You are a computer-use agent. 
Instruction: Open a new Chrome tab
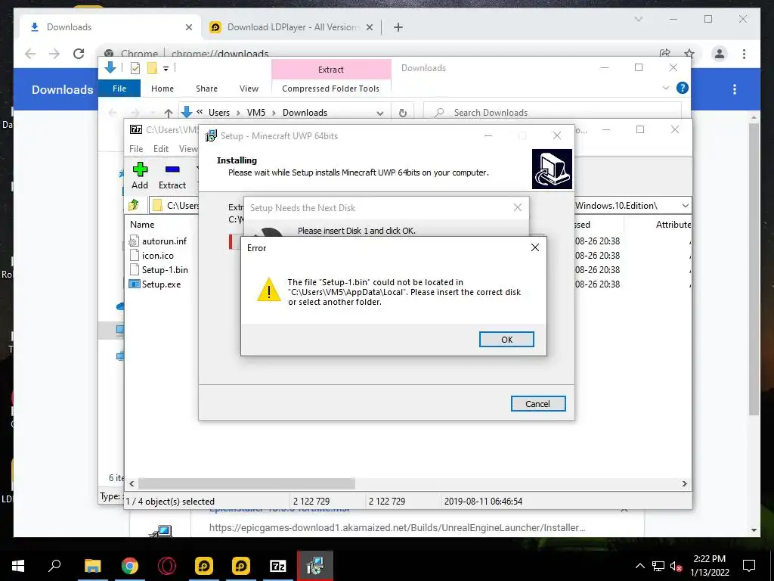coord(398,27)
